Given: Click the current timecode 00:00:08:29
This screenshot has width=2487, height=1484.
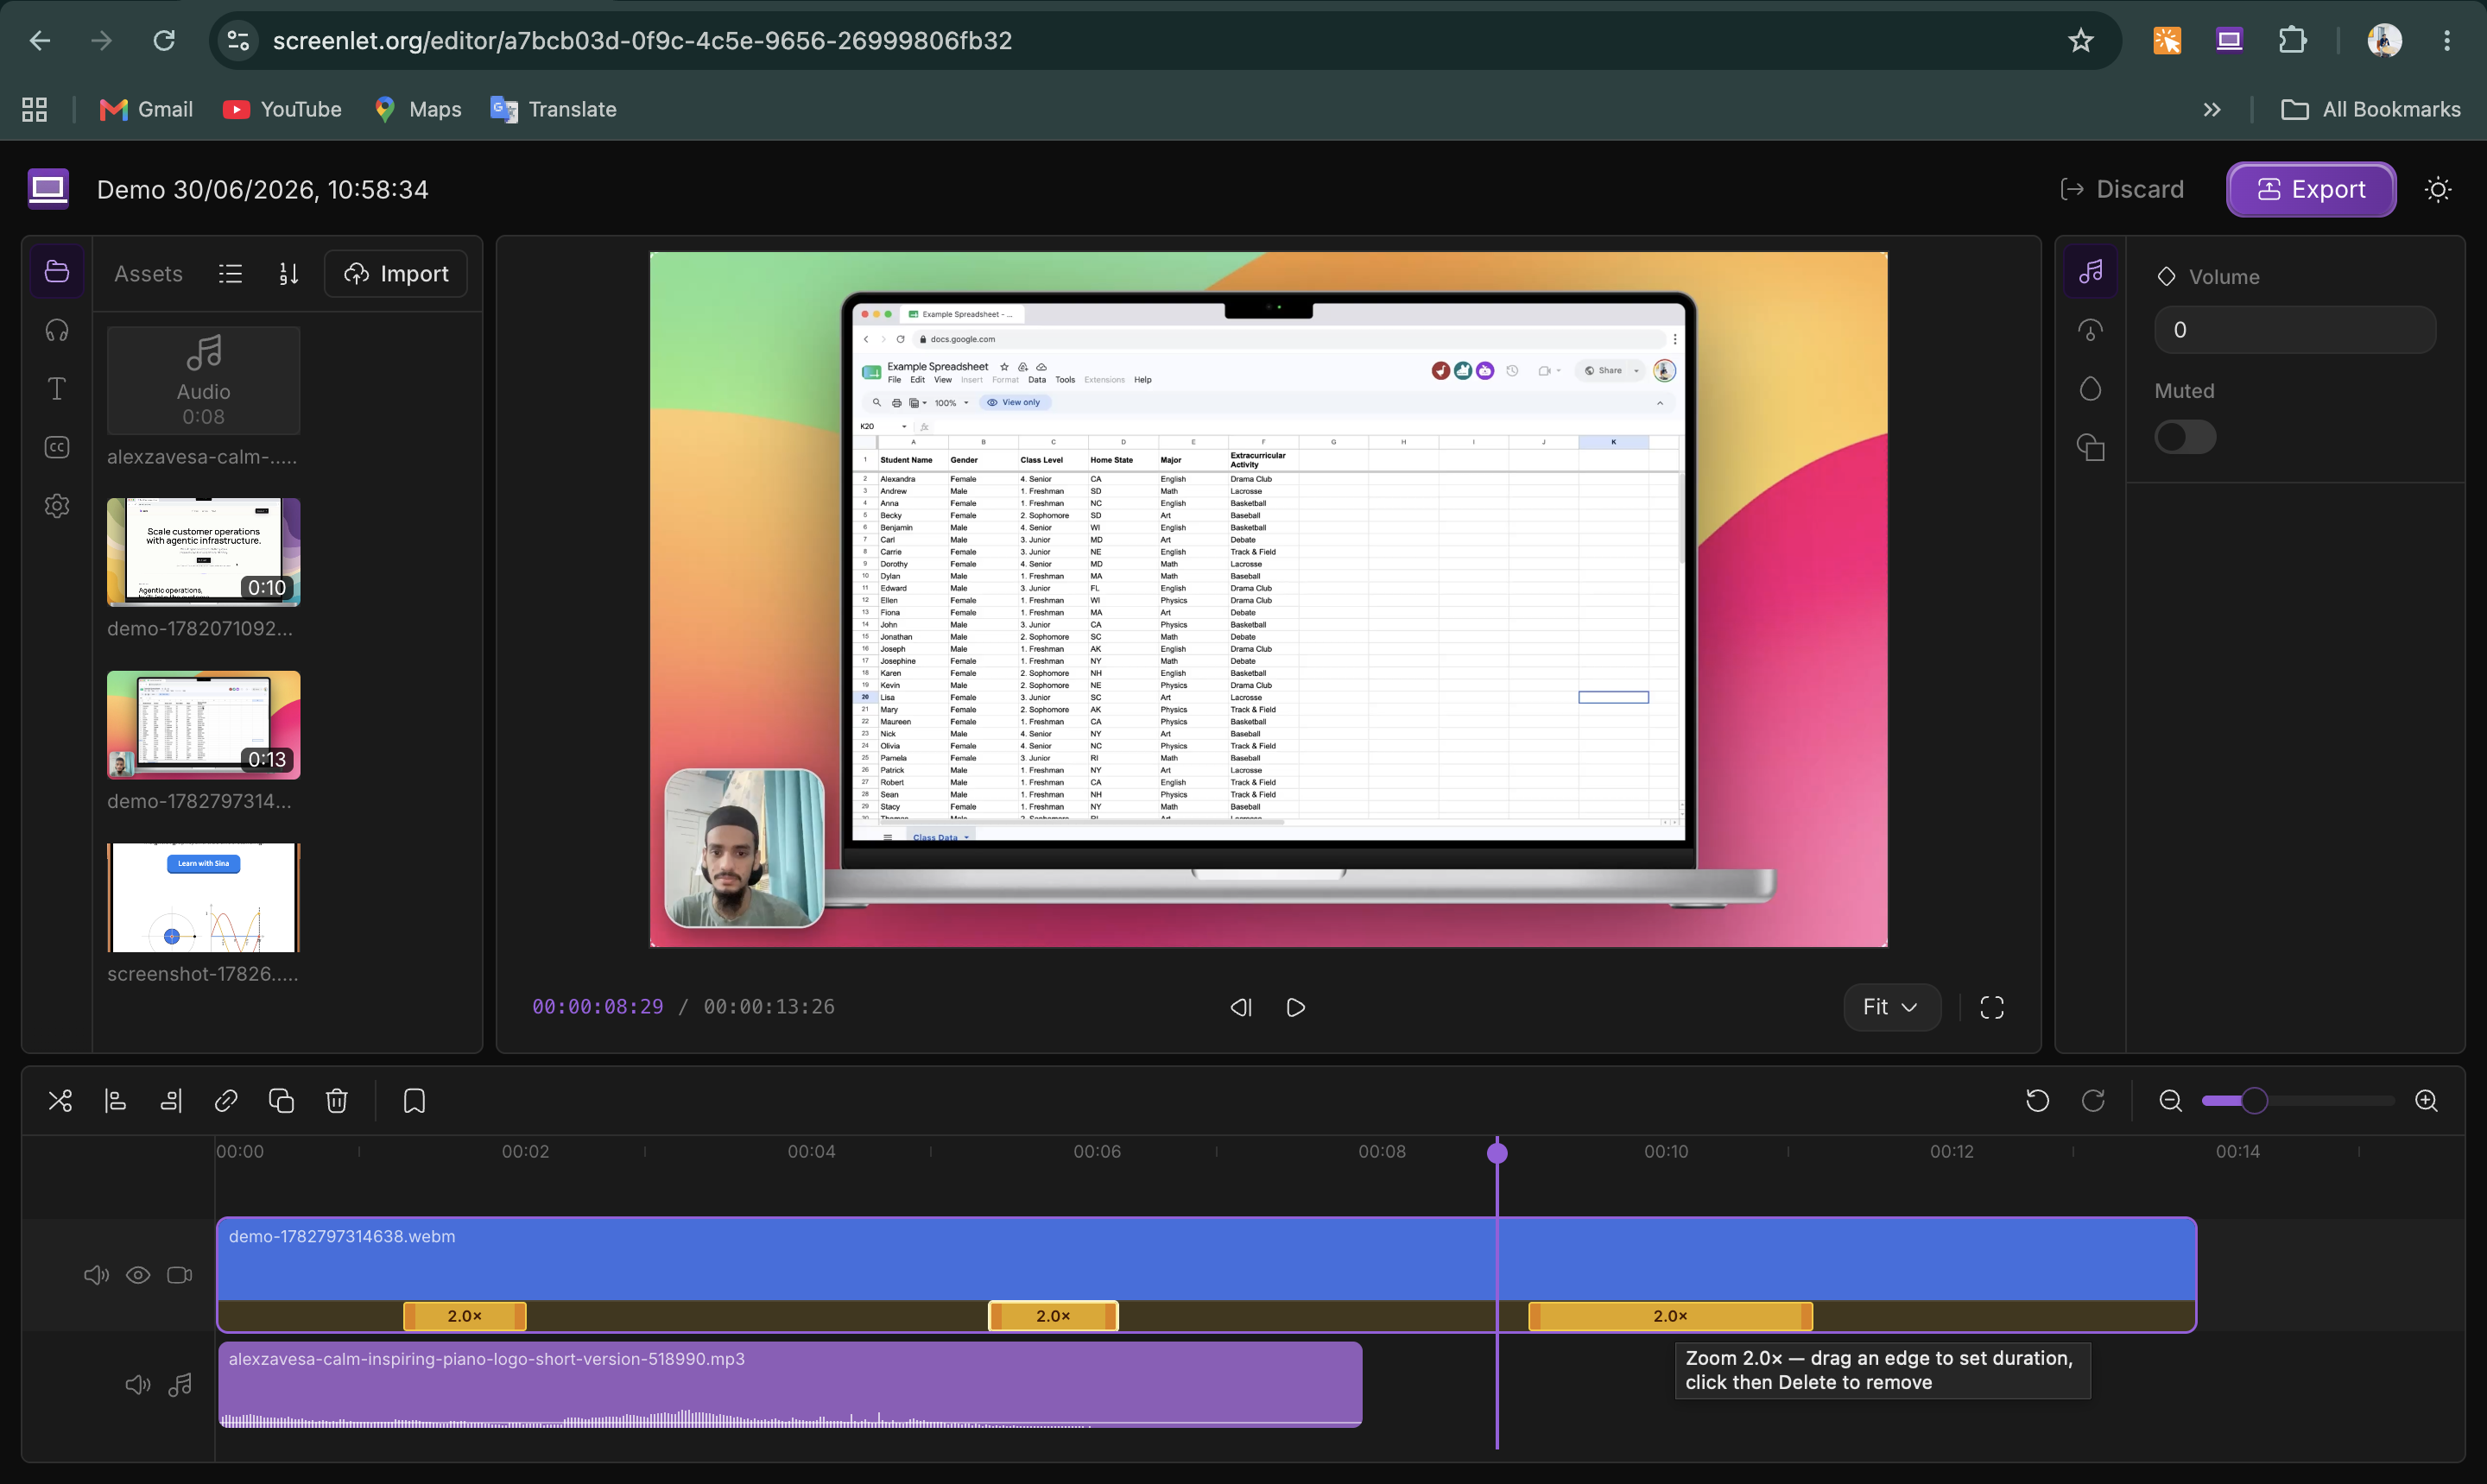Looking at the screenshot, I should click(x=598, y=1007).
